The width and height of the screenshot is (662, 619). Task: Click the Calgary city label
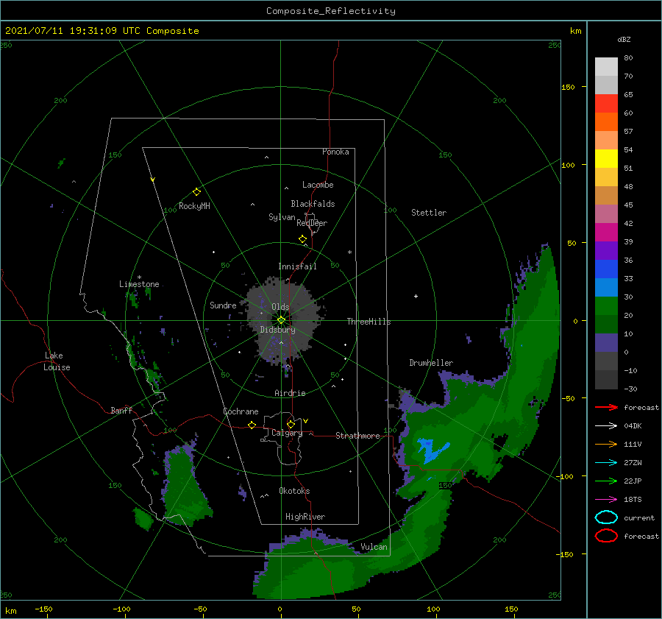tap(287, 433)
